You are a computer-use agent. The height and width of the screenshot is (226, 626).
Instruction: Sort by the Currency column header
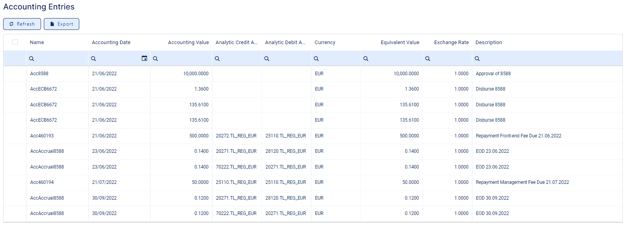[325, 43]
